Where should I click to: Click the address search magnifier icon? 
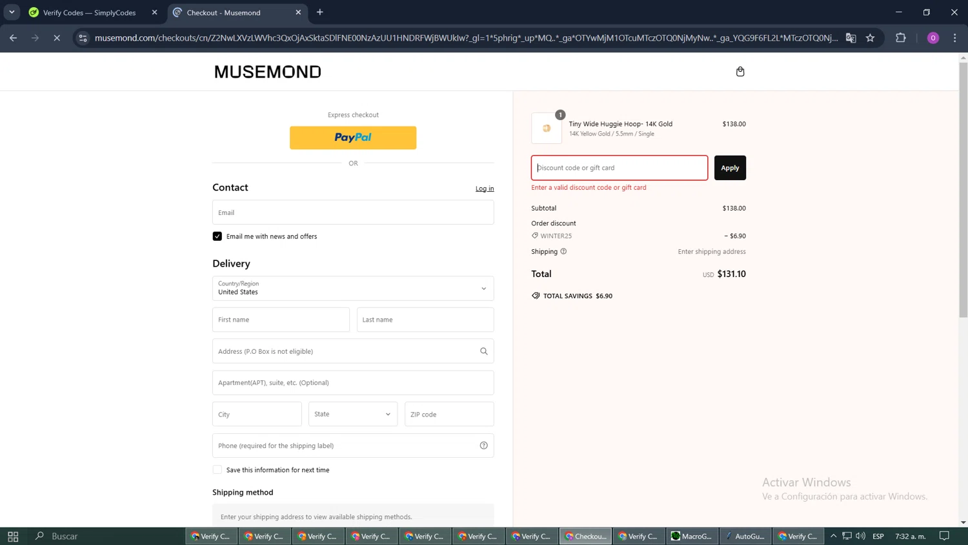pyautogui.click(x=483, y=351)
